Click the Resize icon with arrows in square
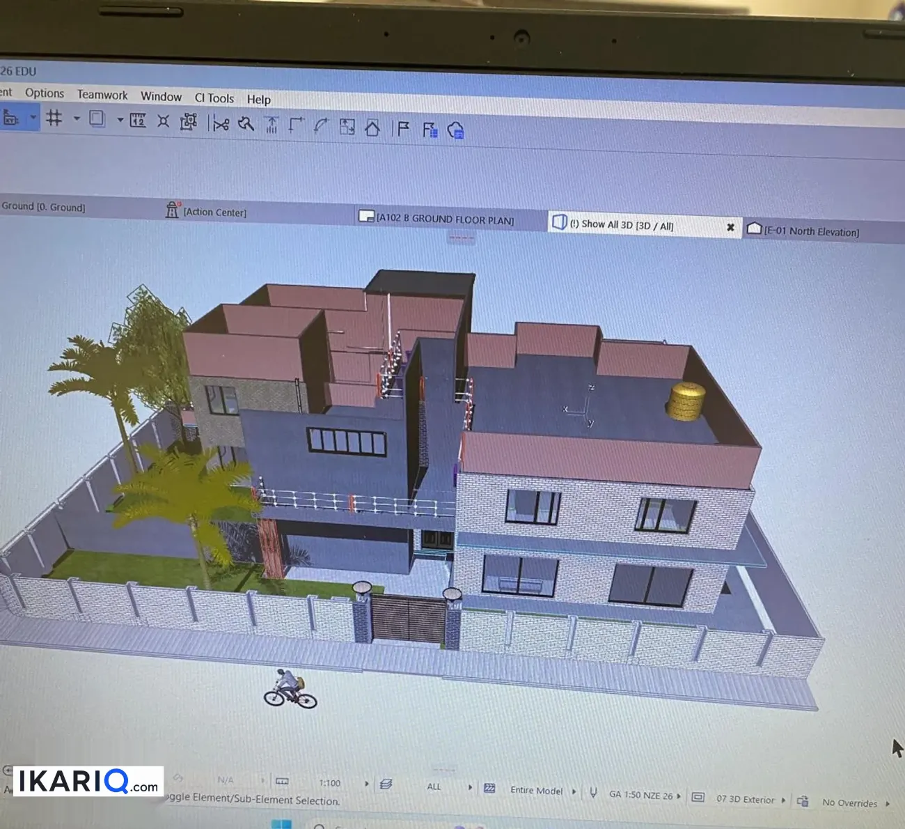Viewport: 905px width, 829px height. (347, 127)
